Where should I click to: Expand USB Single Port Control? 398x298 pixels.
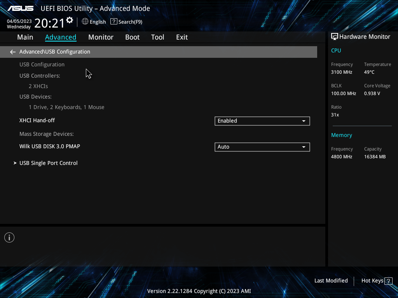pos(48,163)
